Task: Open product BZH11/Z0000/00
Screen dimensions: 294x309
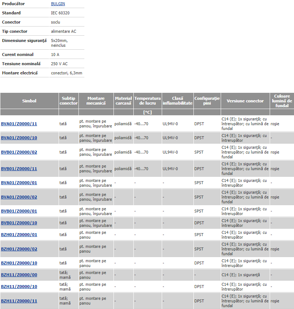Action: [x=19, y=275]
